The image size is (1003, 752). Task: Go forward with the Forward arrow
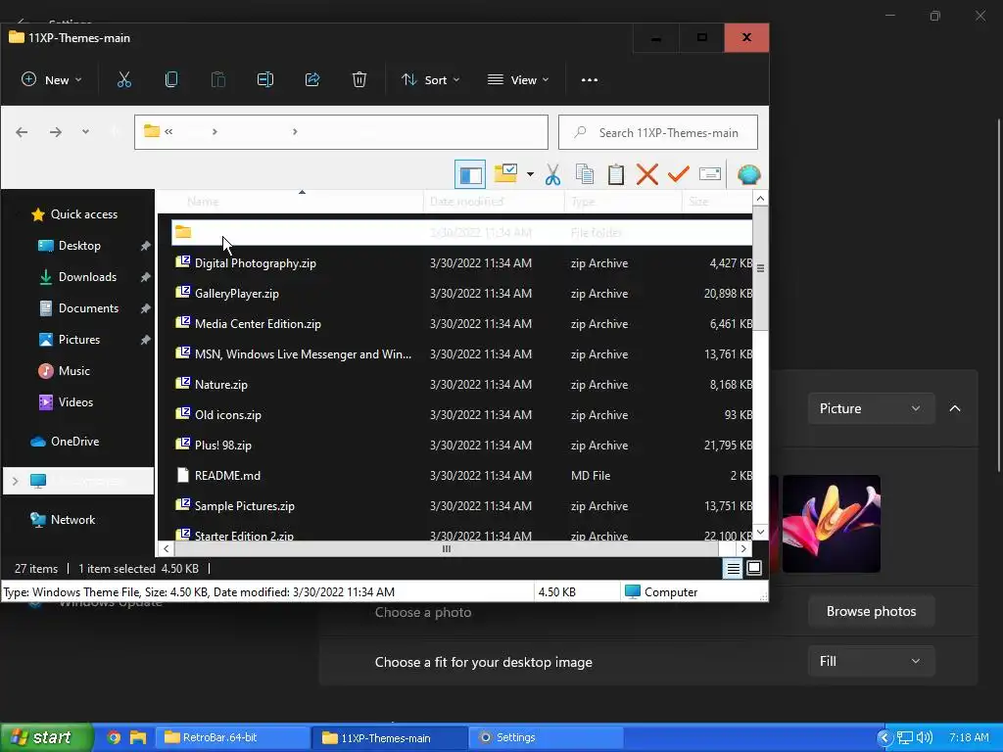(56, 132)
